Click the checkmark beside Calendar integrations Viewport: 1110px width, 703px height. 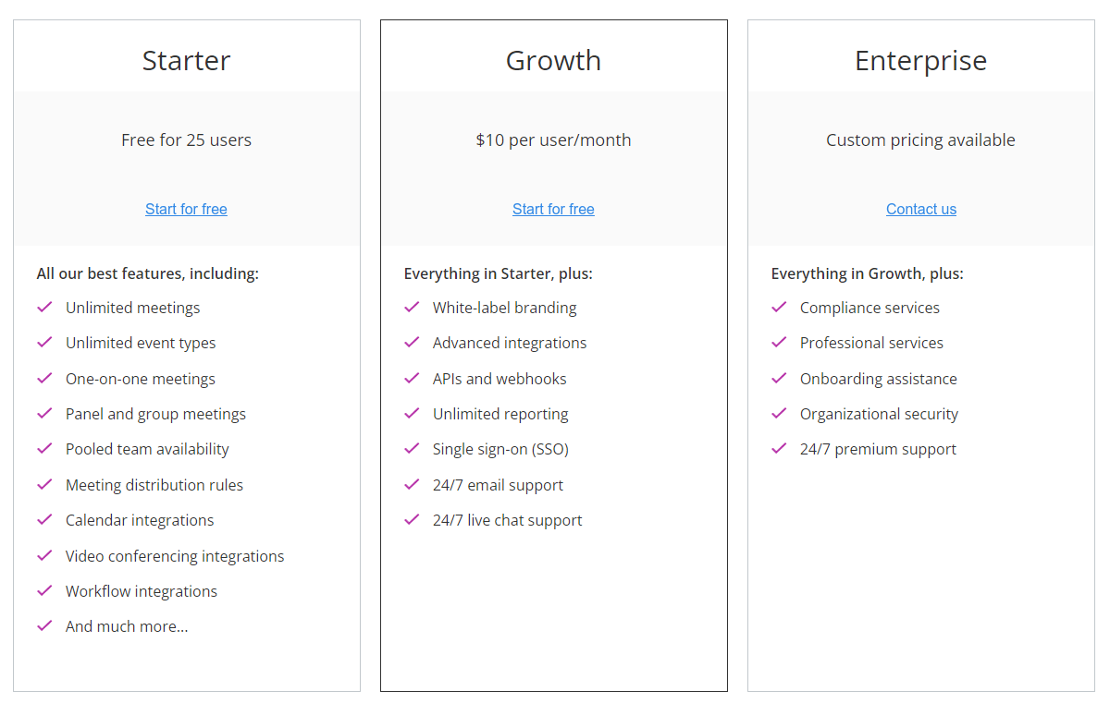pyautogui.click(x=44, y=519)
